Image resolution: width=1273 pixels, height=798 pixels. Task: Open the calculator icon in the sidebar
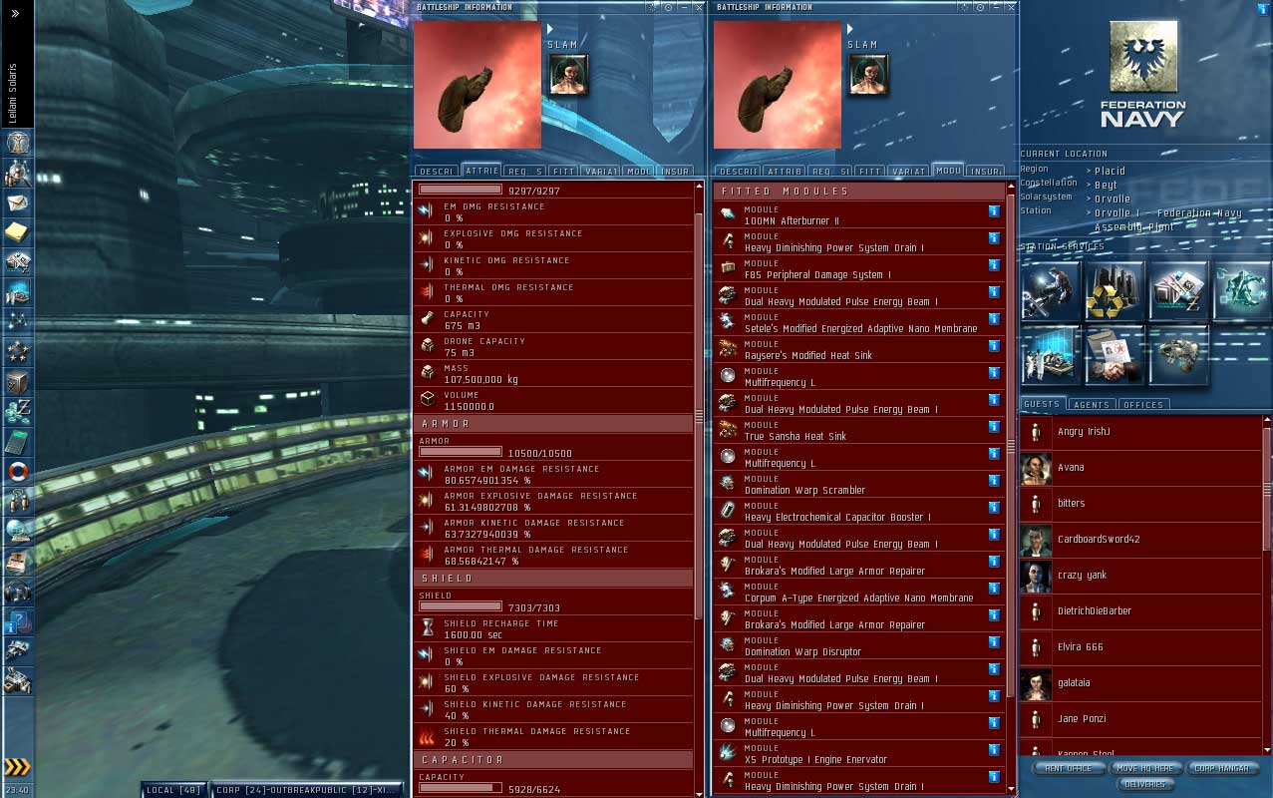(x=18, y=442)
